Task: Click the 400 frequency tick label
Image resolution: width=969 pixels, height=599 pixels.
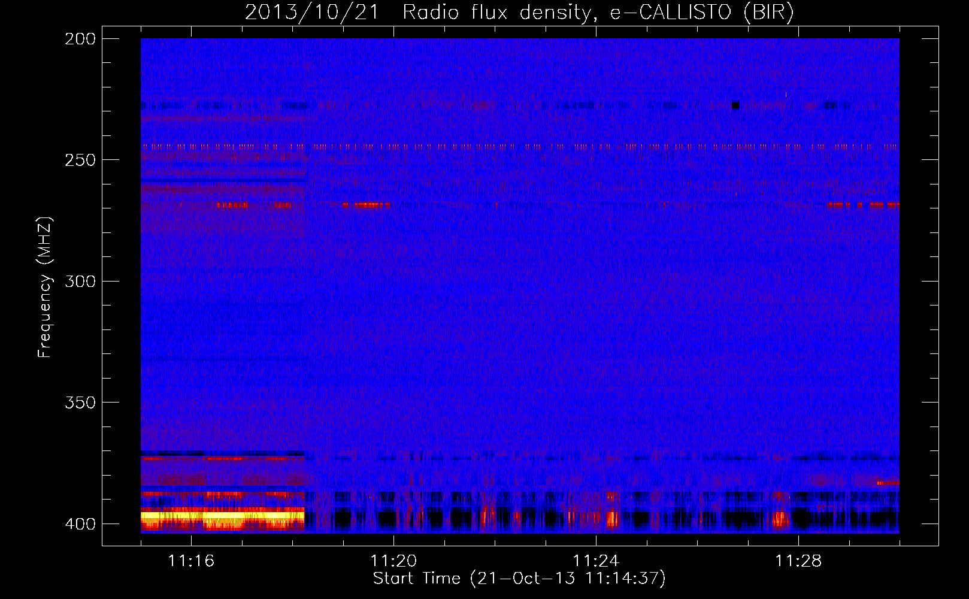Action: click(80, 524)
